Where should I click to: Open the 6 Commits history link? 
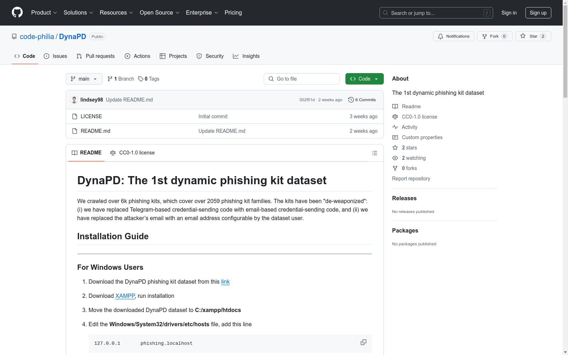[362, 100]
